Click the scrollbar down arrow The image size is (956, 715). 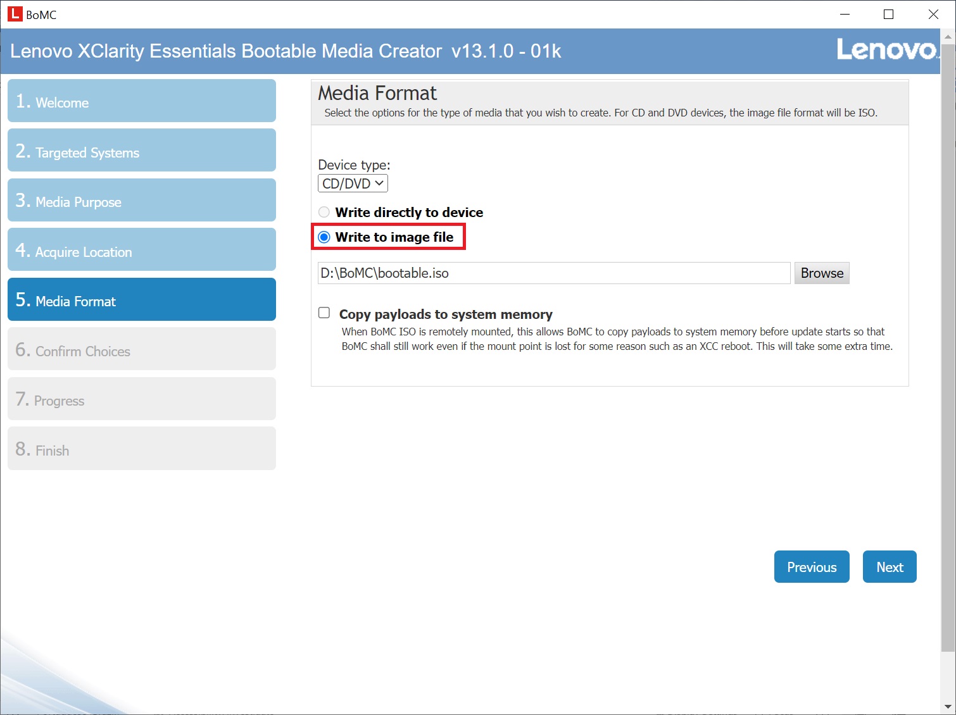coord(948,707)
